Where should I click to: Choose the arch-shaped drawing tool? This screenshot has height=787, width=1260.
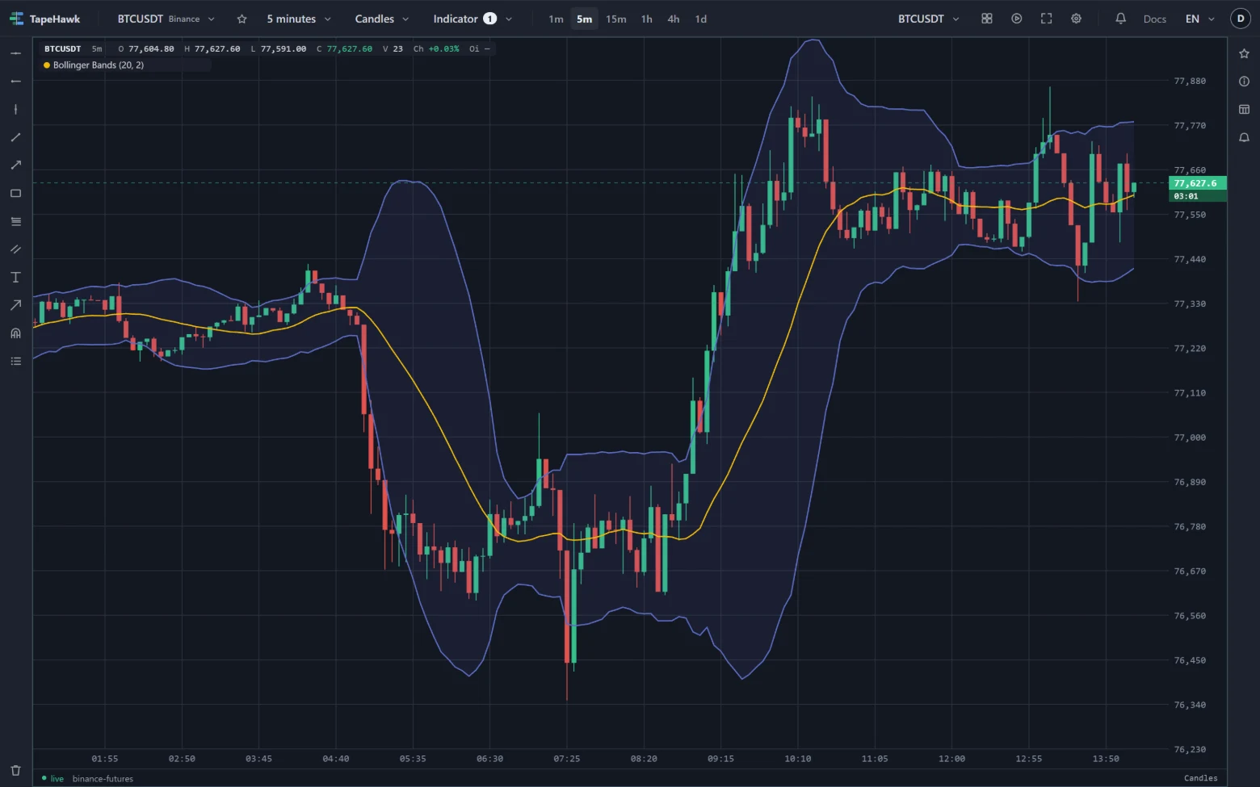[15, 333]
